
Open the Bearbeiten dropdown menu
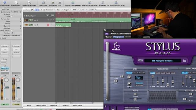pos(50,10)
